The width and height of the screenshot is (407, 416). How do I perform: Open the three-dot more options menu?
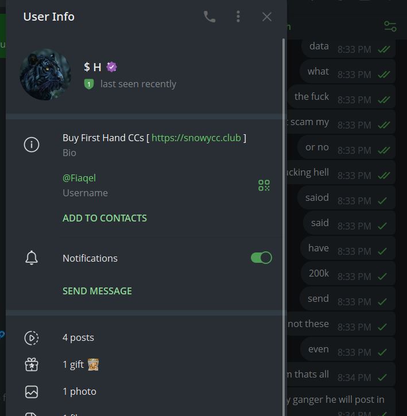coord(238,17)
